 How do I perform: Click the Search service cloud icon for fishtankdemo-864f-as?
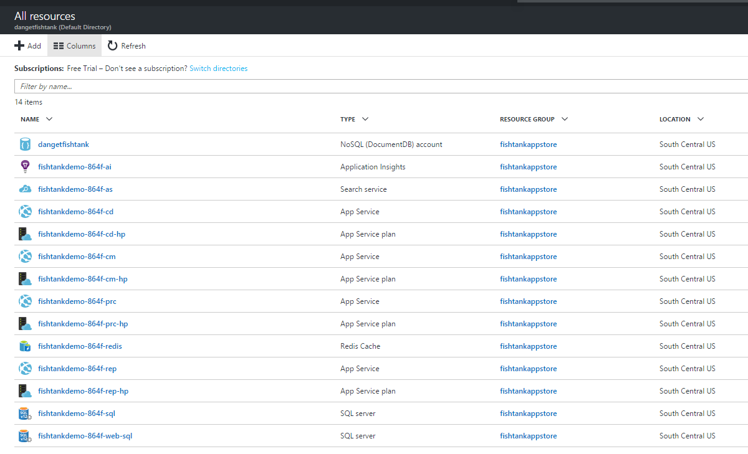point(25,189)
